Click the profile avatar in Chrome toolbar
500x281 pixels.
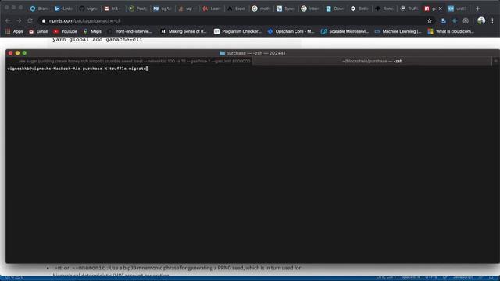pos(481,21)
